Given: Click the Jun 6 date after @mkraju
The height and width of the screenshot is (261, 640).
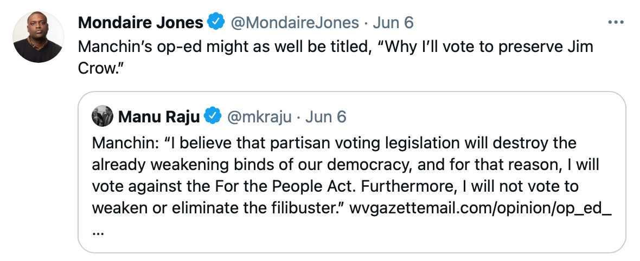Looking at the screenshot, I should tap(327, 116).
